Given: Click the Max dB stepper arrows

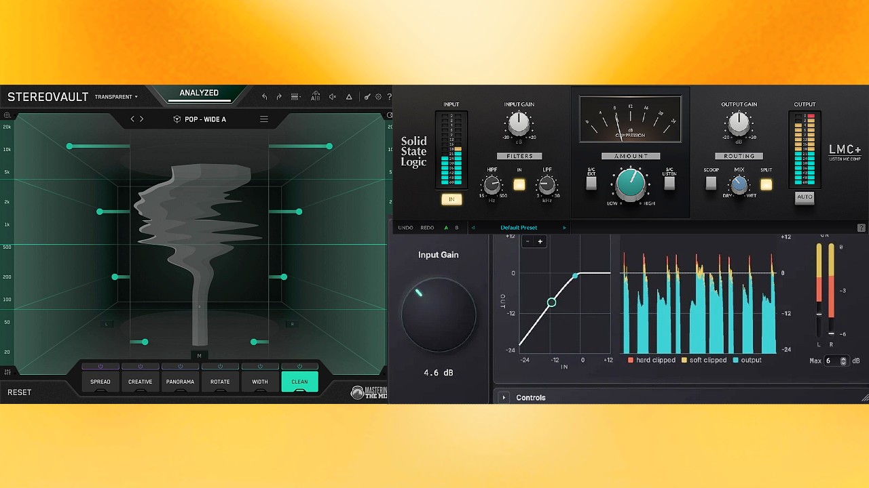Looking at the screenshot, I should click(844, 361).
